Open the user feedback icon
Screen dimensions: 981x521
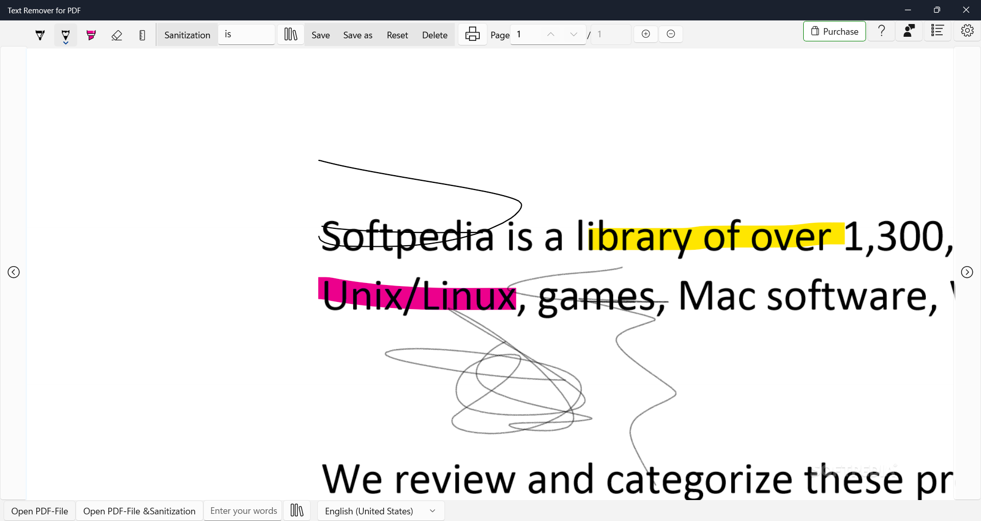coord(909,31)
